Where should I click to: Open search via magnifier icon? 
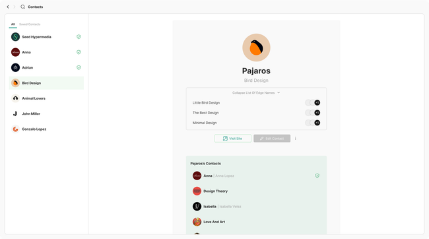pyautogui.click(x=22, y=7)
